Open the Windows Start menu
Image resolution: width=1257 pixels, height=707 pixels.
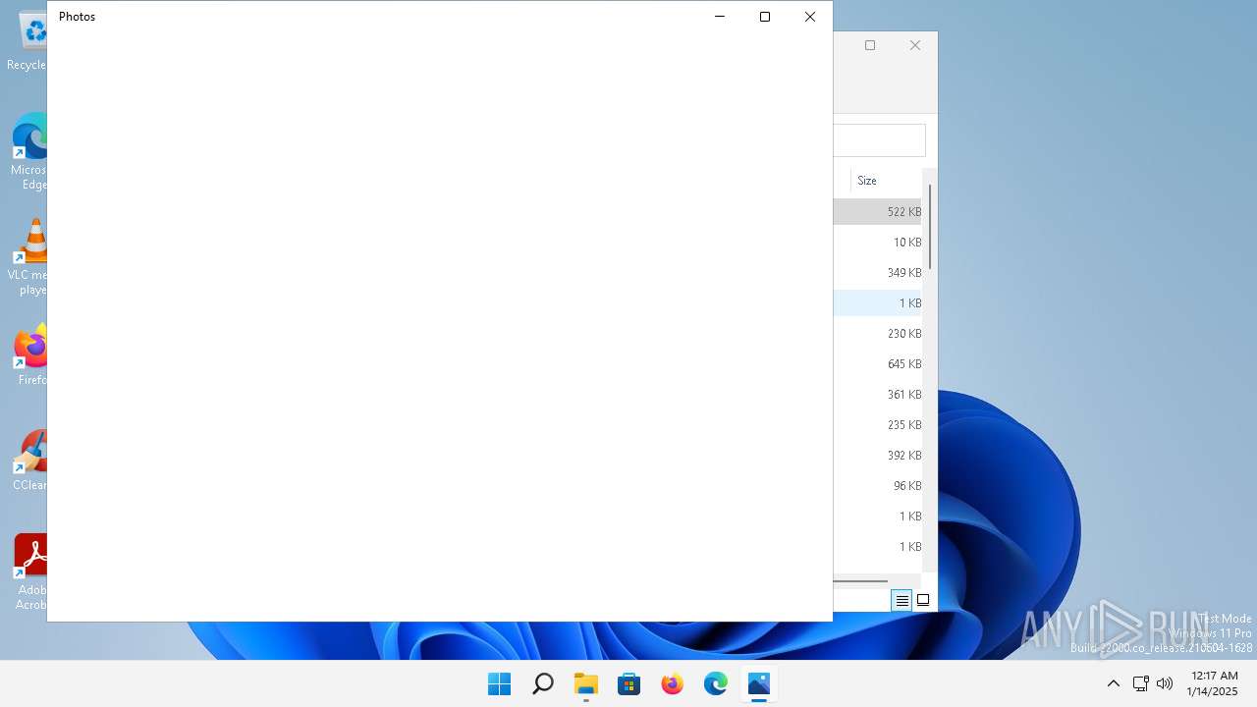click(499, 683)
